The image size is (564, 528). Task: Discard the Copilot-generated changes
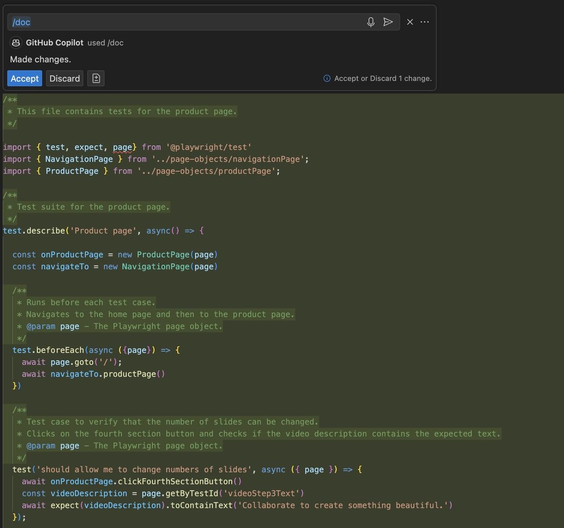pos(64,78)
